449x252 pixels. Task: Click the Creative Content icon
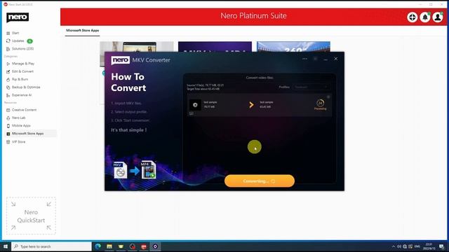[8, 110]
